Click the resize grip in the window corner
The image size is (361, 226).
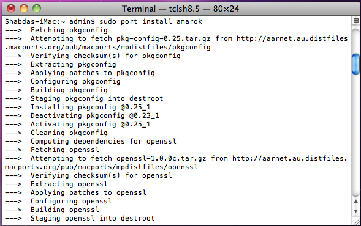point(356,221)
